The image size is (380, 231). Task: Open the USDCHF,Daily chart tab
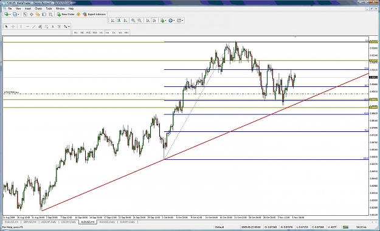click(49, 222)
